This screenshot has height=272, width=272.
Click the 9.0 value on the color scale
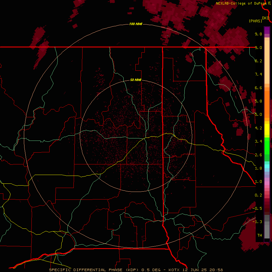pyautogui.click(x=258, y=47)
